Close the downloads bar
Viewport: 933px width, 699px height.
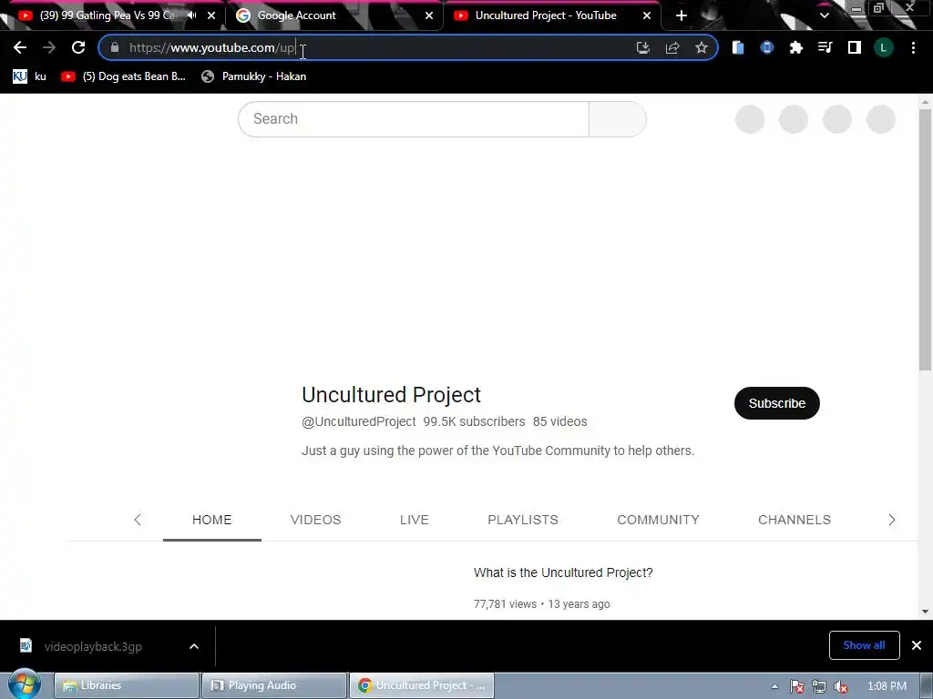pyautogui.click(x=917, y=645)
